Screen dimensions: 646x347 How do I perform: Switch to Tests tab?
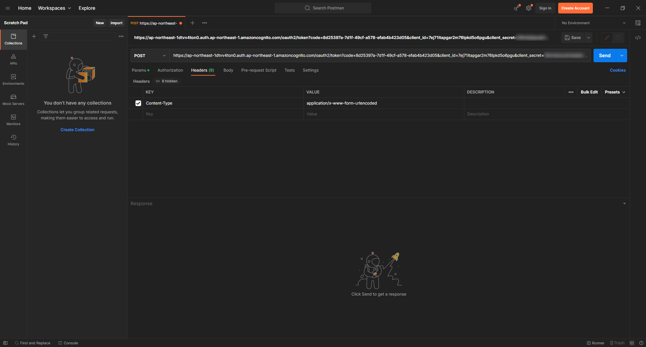coord(289,70)
